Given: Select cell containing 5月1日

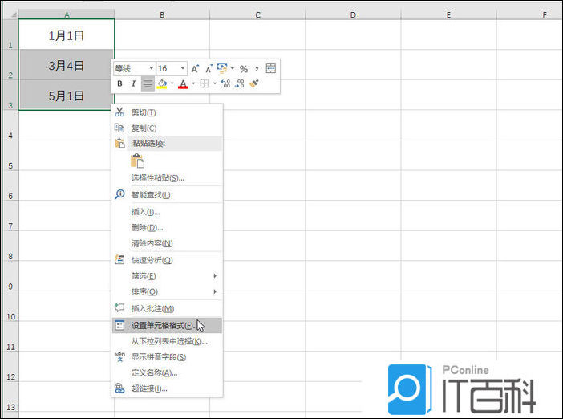Looking at the screenshot, I should click(x=67, y=96).
